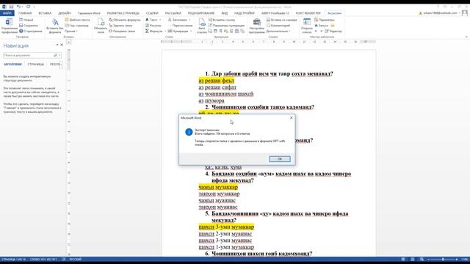Click Вставить без формата icon

[54, 26]
